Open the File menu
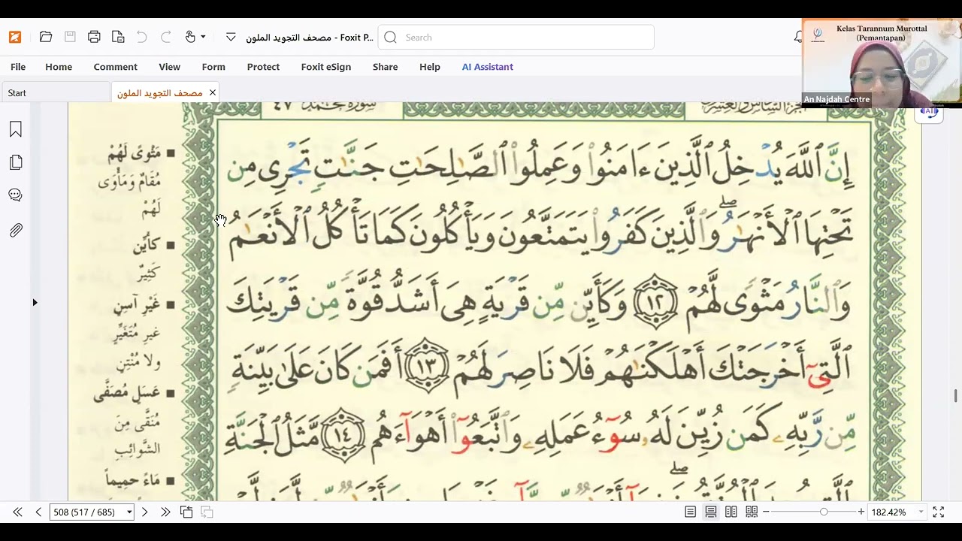This screenshot has height=541, width=962. point(18,67)
